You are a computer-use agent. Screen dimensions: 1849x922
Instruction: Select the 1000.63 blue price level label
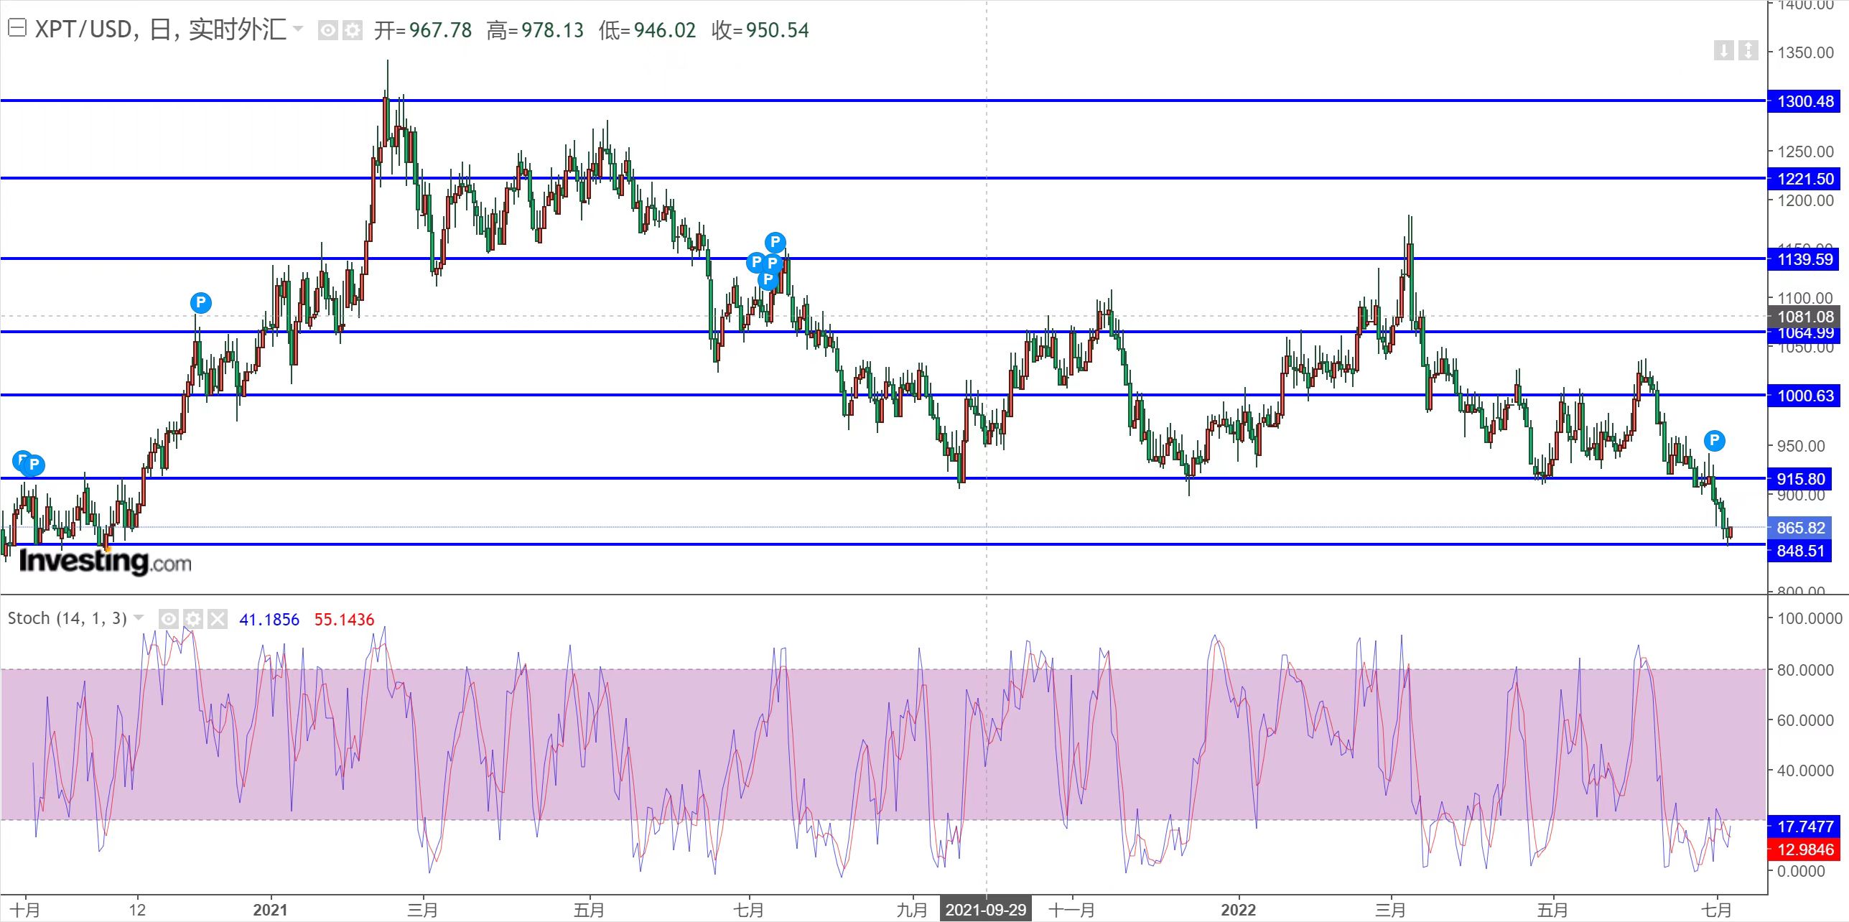(1804, 396)
